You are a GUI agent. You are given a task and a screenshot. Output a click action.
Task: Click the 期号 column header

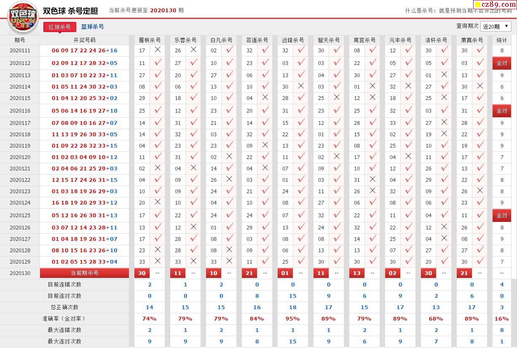coord(20,40)
